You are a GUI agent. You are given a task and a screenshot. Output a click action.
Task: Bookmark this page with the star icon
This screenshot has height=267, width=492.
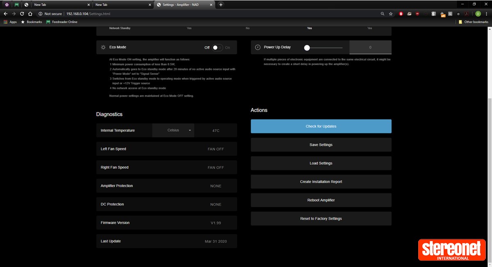(391, 14)
